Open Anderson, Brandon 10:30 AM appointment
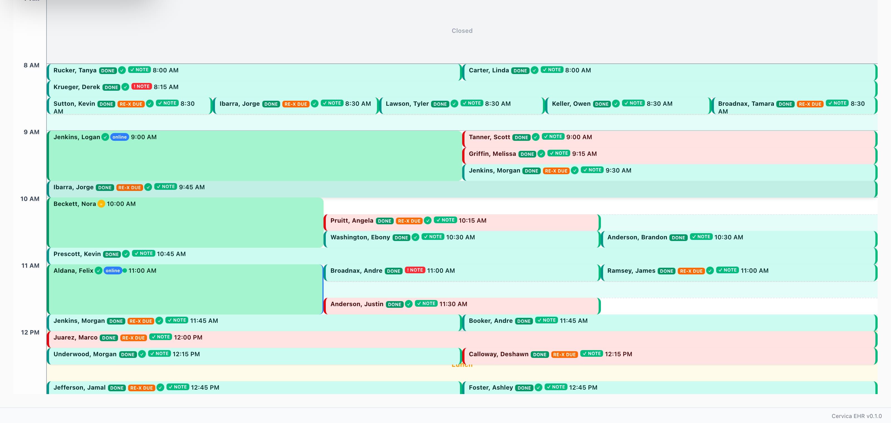Screen dimensions: 891x423 (x=739, y=239)
